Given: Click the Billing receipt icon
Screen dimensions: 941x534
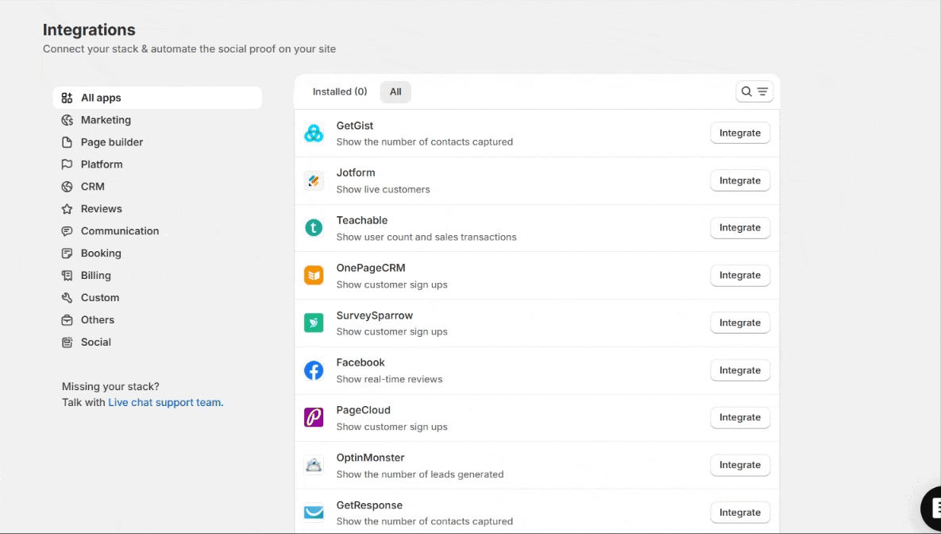Looking at the screenshot, I should click(x=67, y=276).
